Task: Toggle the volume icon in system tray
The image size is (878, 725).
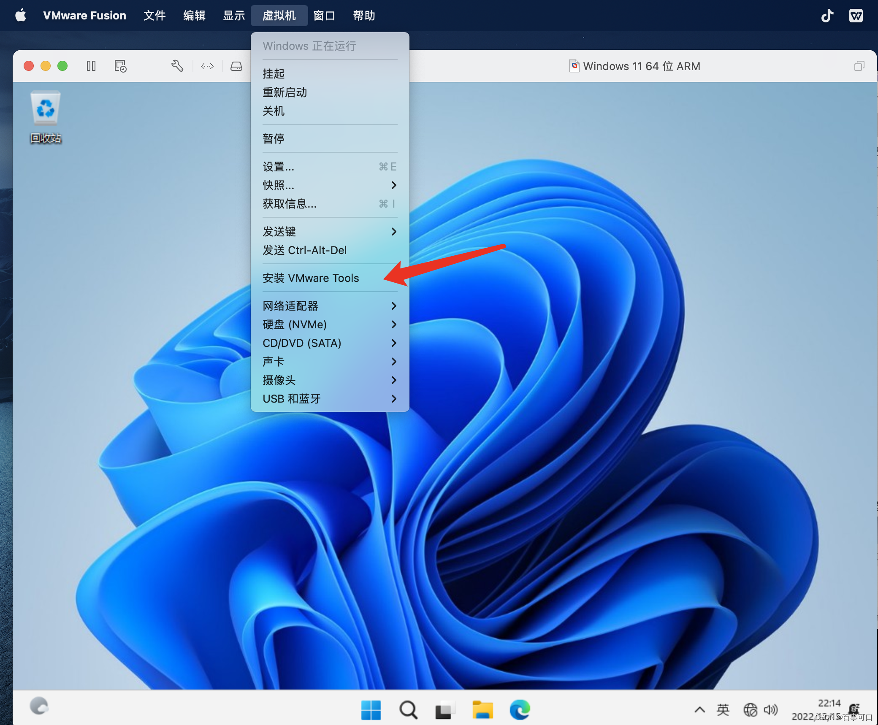Action: coord(770,710)
